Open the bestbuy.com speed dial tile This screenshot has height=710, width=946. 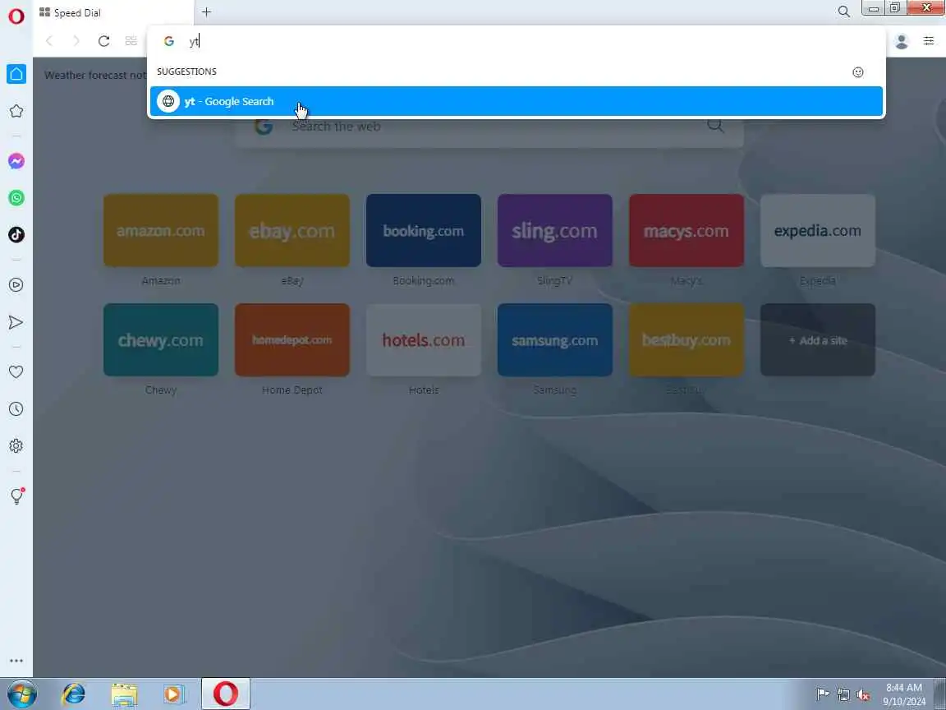[x=686, y=340]
